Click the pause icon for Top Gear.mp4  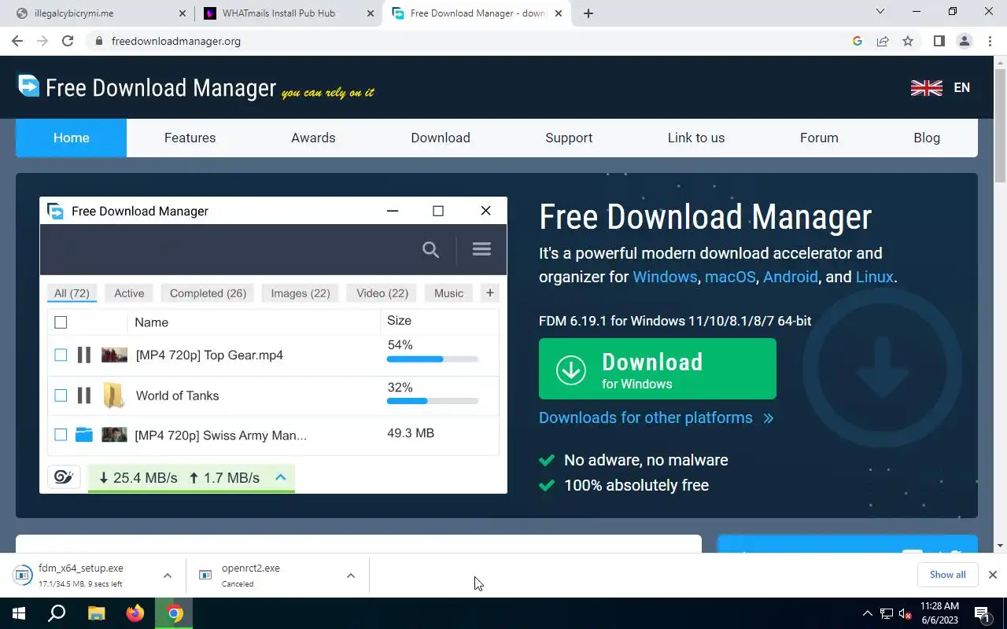point(83,355)
